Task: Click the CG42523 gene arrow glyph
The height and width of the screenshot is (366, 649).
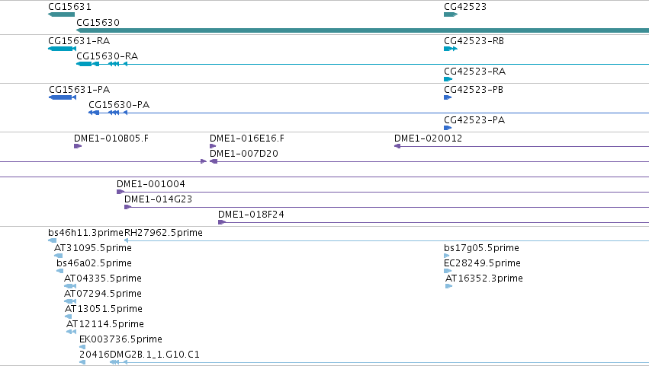Action: coord(451,14)
